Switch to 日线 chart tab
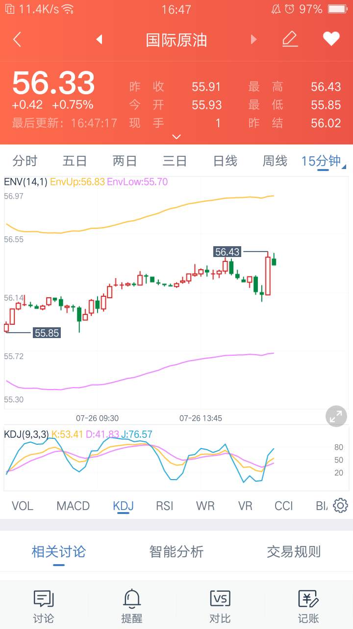 click(225, 161)
